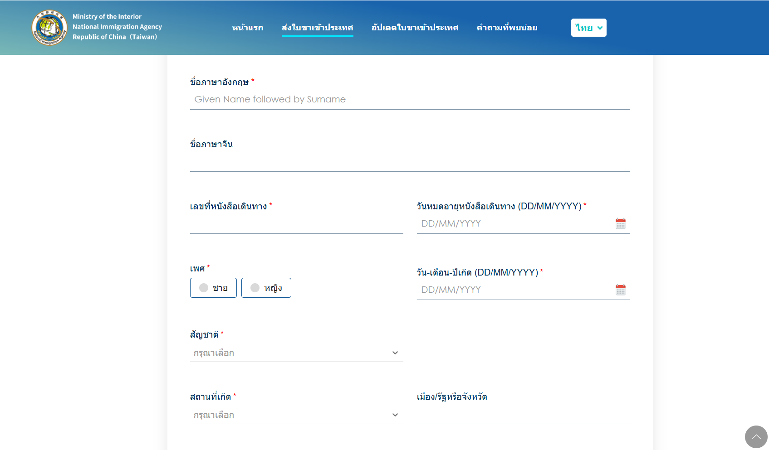Open อัปเดตใบขาเข้าประเทศ menu item
The image size is (769, 450).
415,28
